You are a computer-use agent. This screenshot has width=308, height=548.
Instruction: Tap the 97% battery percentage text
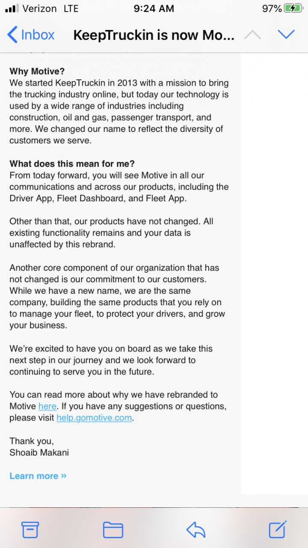coord(272,9)
